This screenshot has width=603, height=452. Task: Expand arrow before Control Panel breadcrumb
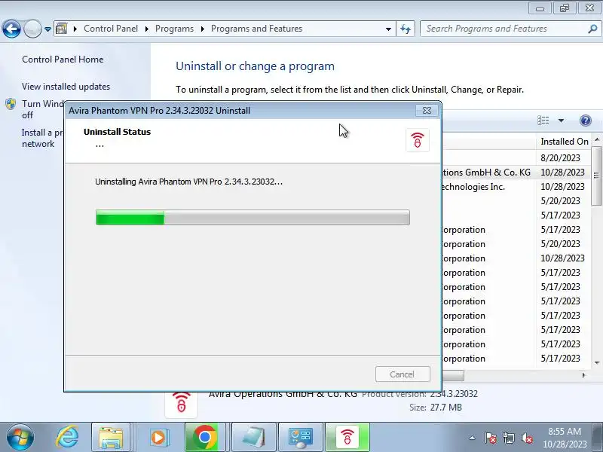[x=75, y=29]
